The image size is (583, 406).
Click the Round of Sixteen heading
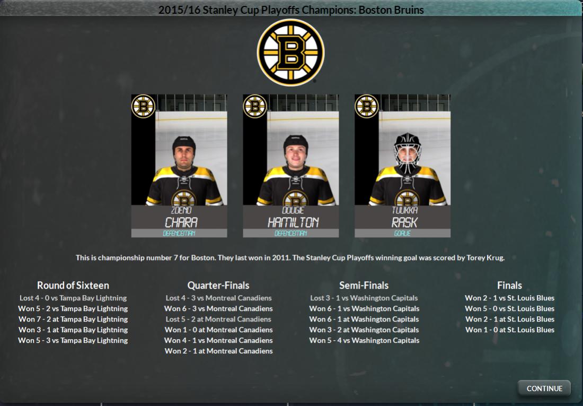pyautogui.click(x=73, y=286)
